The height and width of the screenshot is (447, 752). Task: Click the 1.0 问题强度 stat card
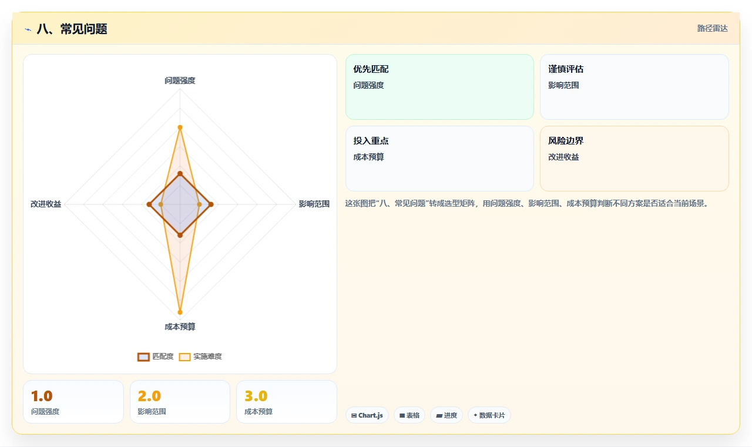pyautogui.click(x=73, y=402)
